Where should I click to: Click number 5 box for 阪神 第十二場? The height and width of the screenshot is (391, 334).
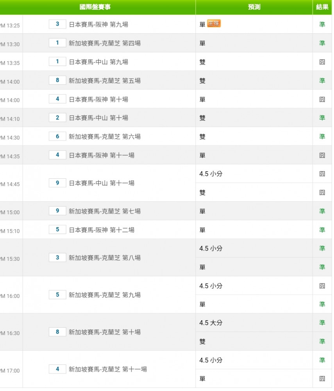coord(57,230)
